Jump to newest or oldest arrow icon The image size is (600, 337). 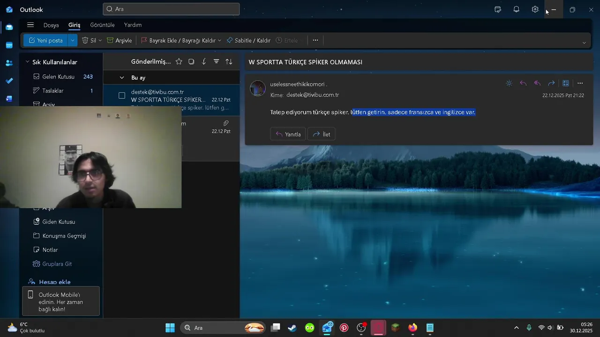[204, 61]
